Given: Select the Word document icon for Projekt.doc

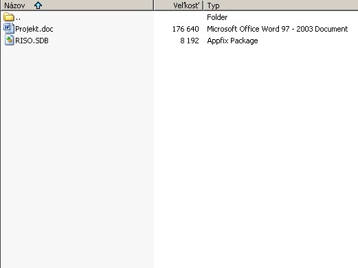Looking at the screenshot, I should coord(9,29).
